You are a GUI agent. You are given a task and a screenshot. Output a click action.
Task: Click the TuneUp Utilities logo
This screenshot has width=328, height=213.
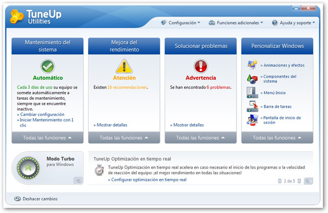36,17
